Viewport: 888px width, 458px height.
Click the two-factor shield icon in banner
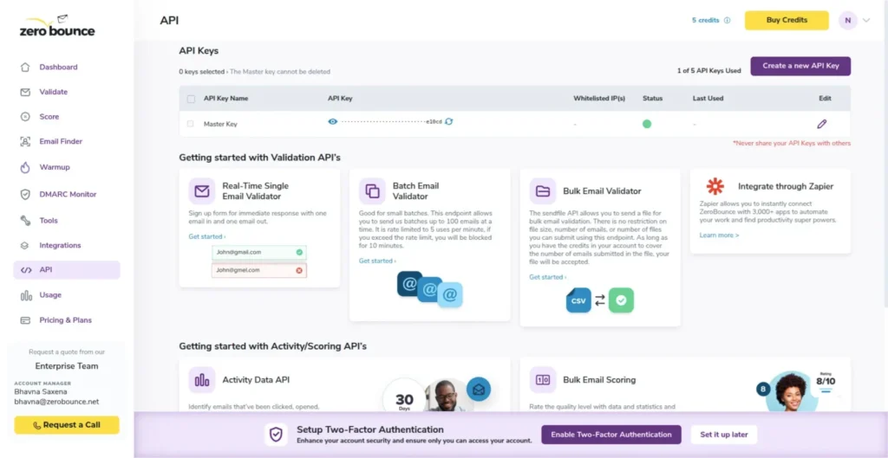(x=276, y=435)
